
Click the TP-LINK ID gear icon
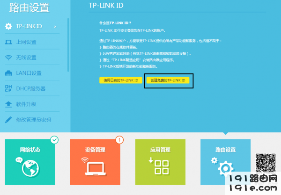8,26
